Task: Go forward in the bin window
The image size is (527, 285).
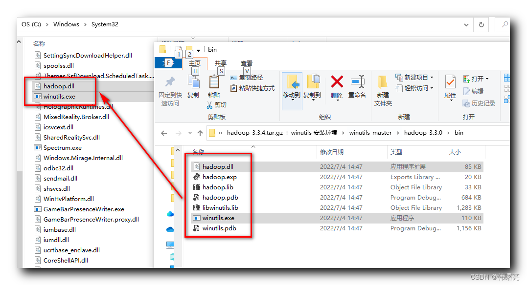Action: click(179, 133)
